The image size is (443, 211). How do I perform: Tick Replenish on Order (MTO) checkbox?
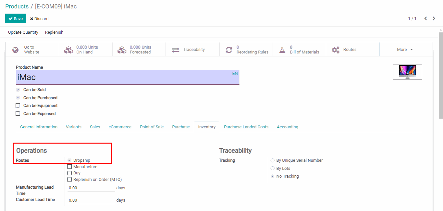(x=69, y=179)
